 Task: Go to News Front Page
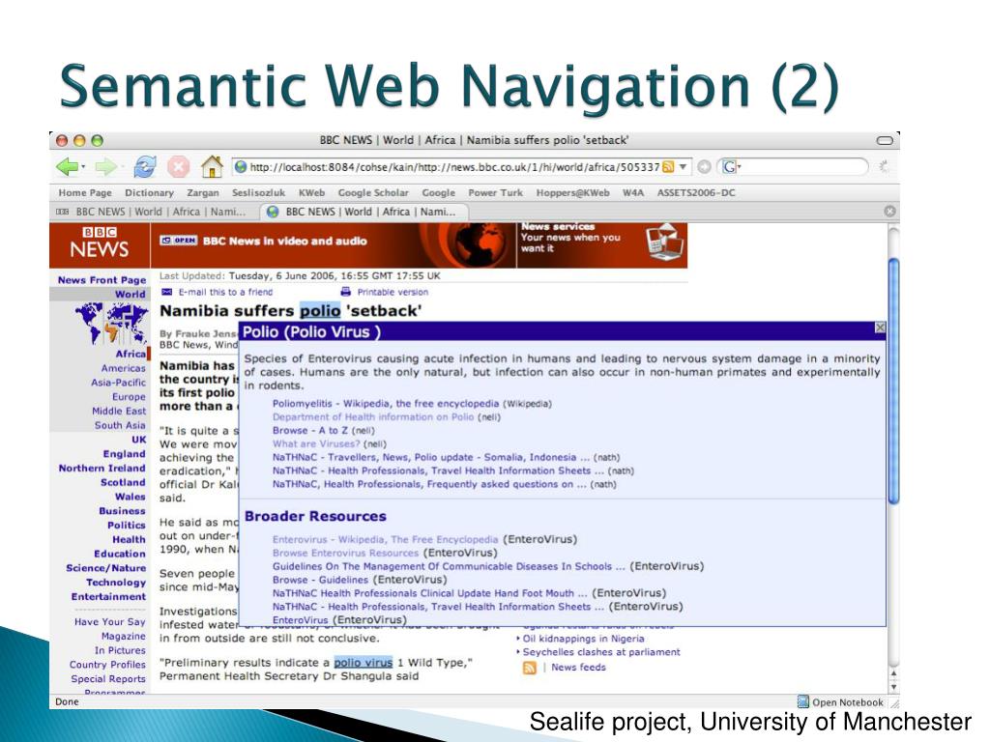click(x=102, y=280)
